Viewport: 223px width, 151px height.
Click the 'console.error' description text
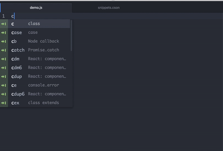pyautogui.click(x=43, y=85)
